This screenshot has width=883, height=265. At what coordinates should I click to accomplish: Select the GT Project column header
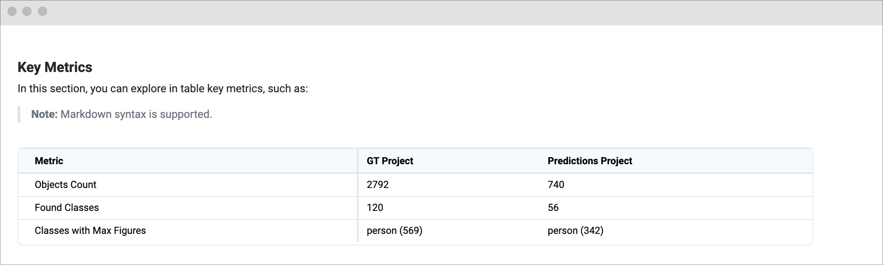(x=390, y=161)
